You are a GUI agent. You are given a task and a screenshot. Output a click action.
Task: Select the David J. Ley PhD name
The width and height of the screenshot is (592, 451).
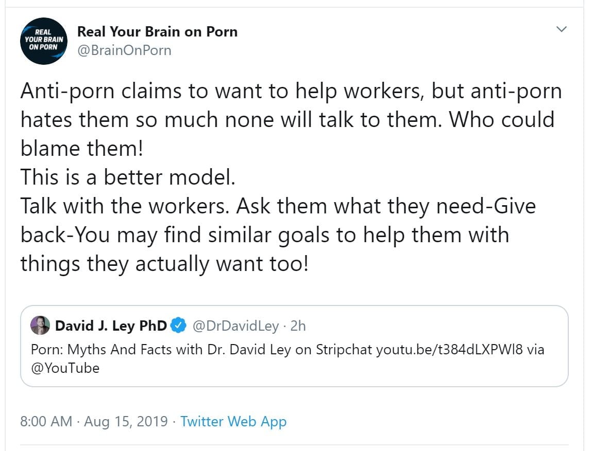[111, 326]
